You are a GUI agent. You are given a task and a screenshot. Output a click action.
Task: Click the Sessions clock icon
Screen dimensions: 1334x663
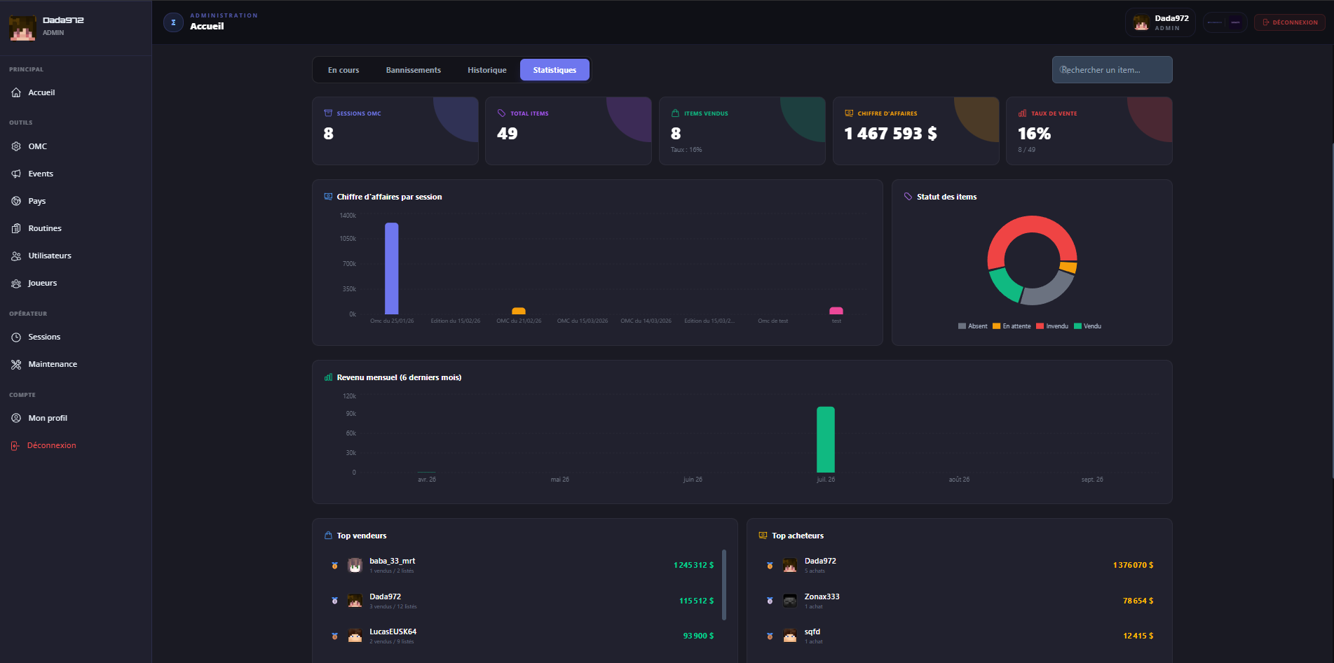click(x=16, y=337)
